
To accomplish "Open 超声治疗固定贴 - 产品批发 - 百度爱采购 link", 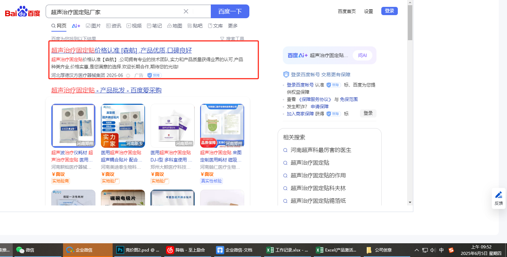I will coord(106,90).
